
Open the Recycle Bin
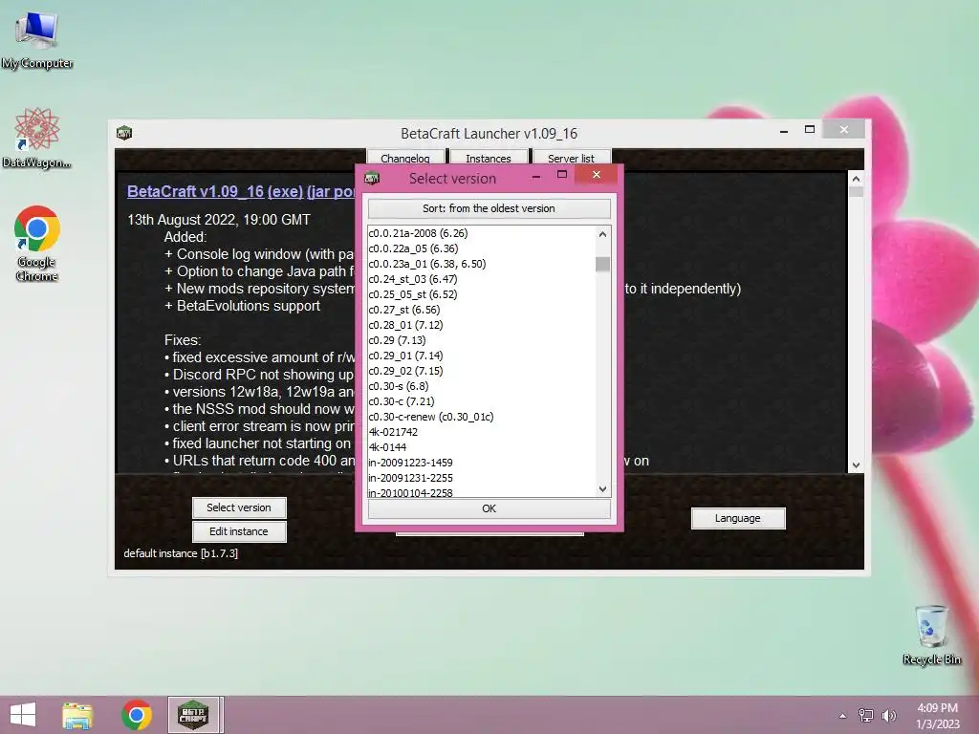[x=931, y=635]
